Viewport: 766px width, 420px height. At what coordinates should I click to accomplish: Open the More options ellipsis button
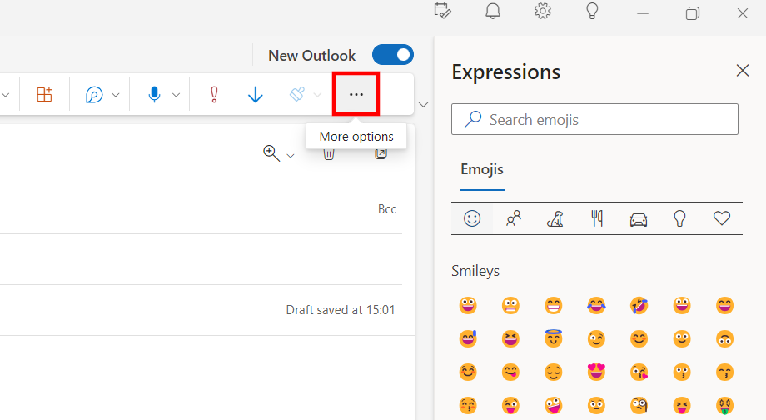tap(356, 94)
